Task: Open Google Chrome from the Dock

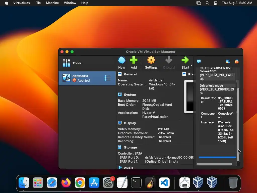Action: coord(80,182)
